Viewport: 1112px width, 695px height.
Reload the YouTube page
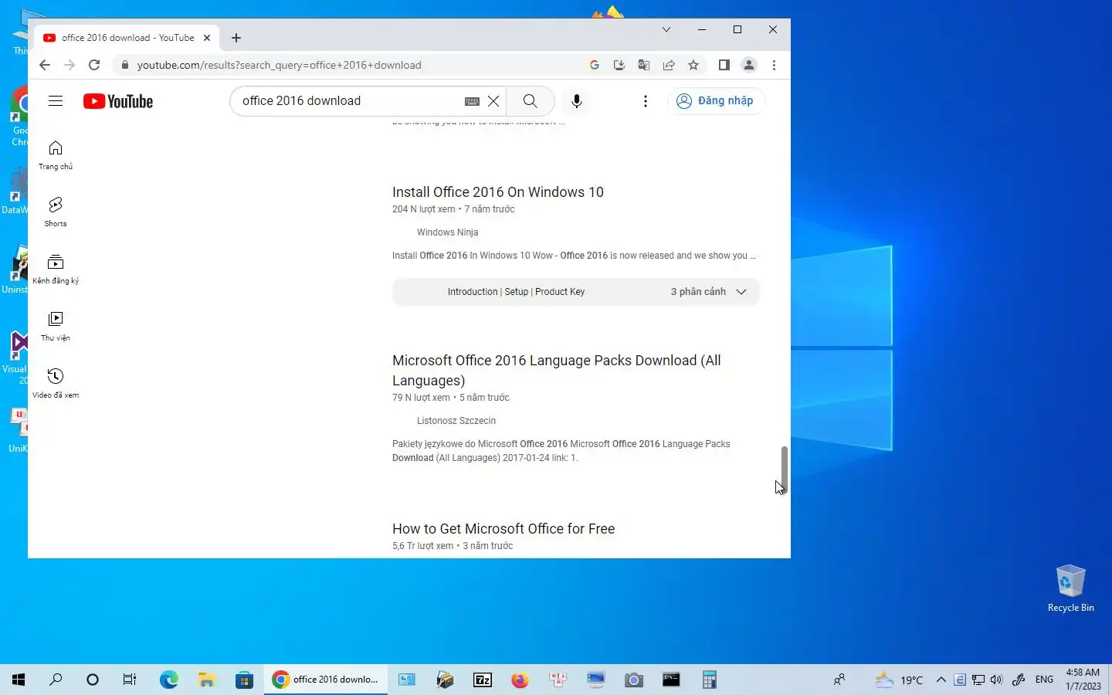(x=94, y=65)
